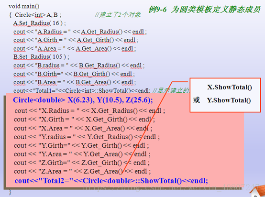Click the slide title '例9-6 为圆类模板定义静态成员'
Image resolution: width=265 pixels, height=197 pixels.
click(205, 9)
